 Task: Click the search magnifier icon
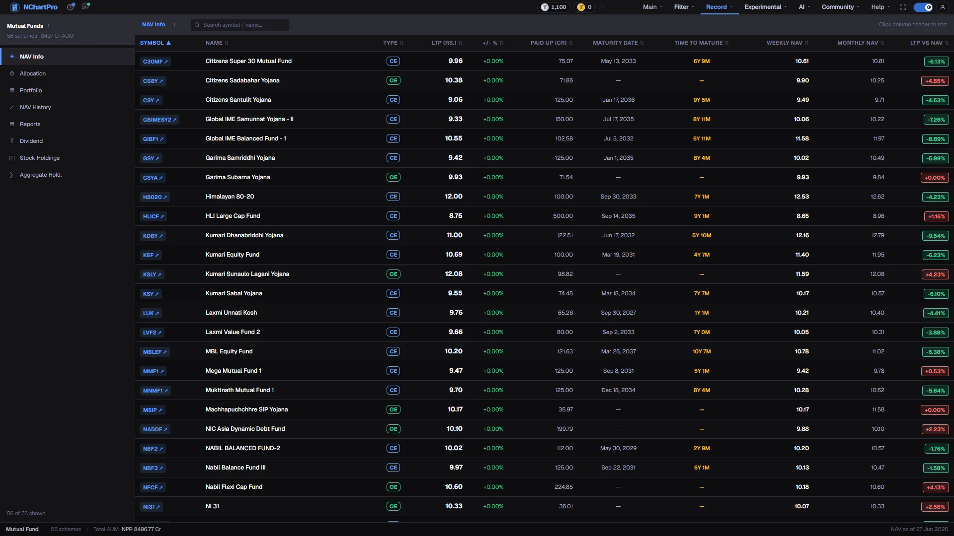click(x=197, y=25)
